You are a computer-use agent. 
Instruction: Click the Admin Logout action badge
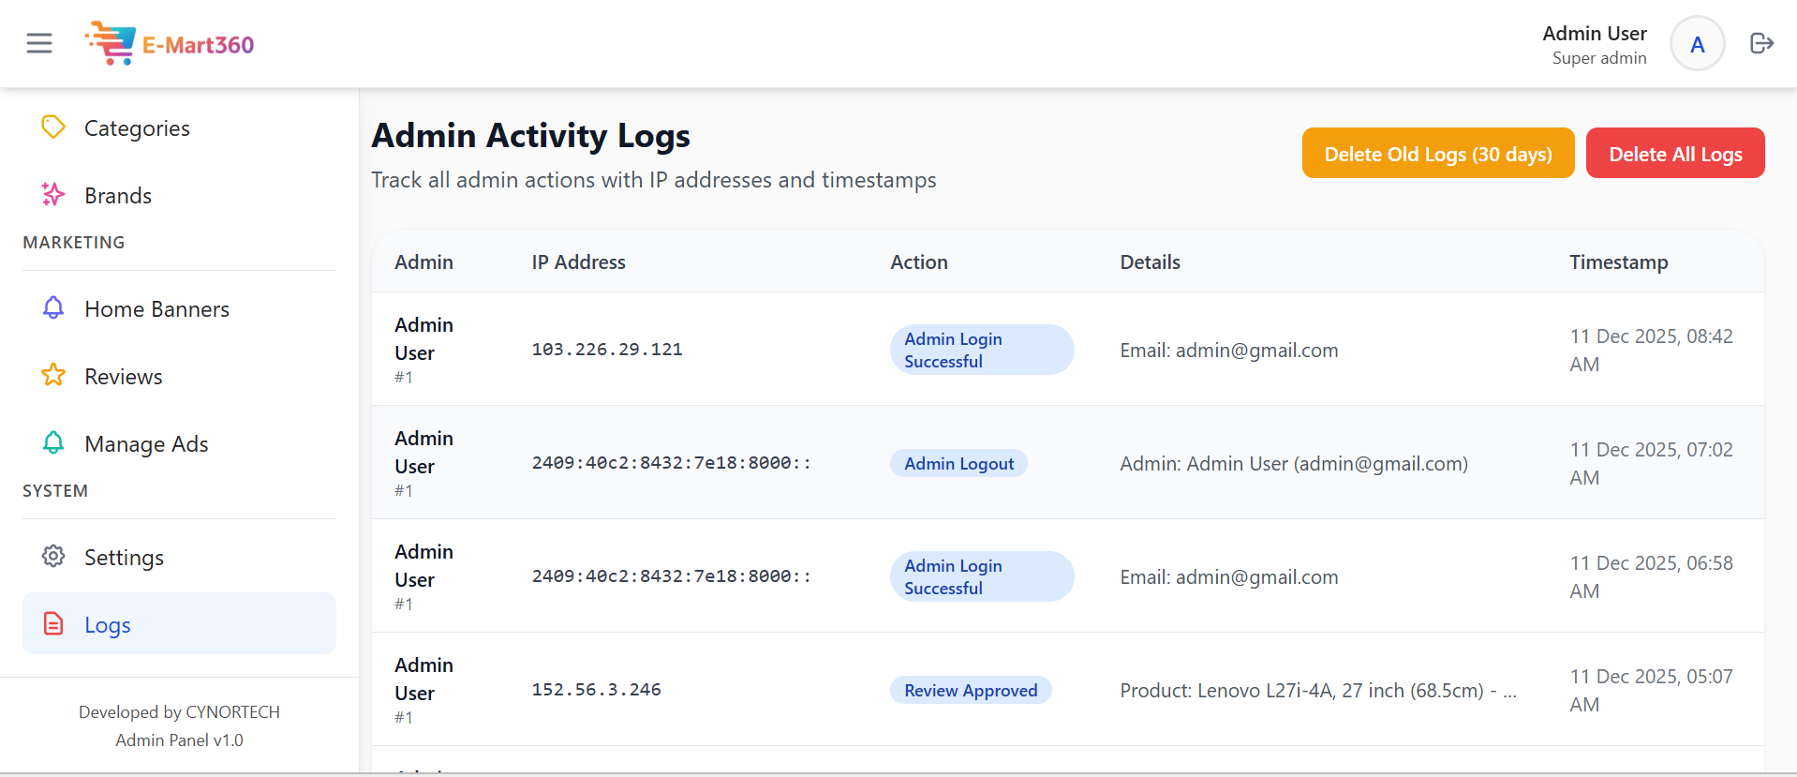[958, 464]
